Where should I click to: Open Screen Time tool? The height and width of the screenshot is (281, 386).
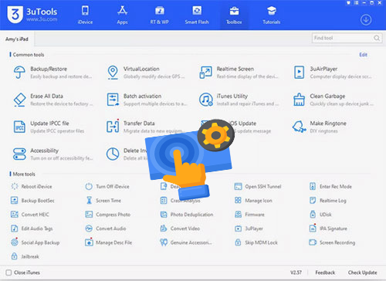click(103, 201)
